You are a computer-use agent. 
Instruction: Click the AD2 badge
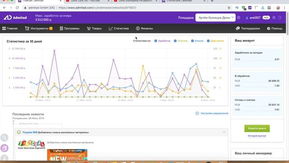[x=266, y=18]
